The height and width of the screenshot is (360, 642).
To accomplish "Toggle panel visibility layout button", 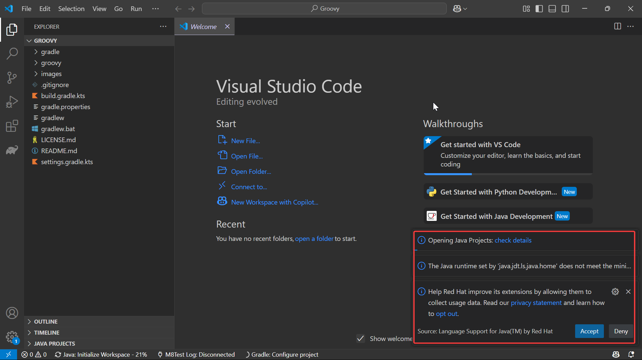I will click(552, 9).
